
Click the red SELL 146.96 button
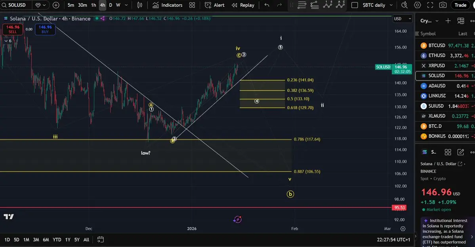click(13, 29)
